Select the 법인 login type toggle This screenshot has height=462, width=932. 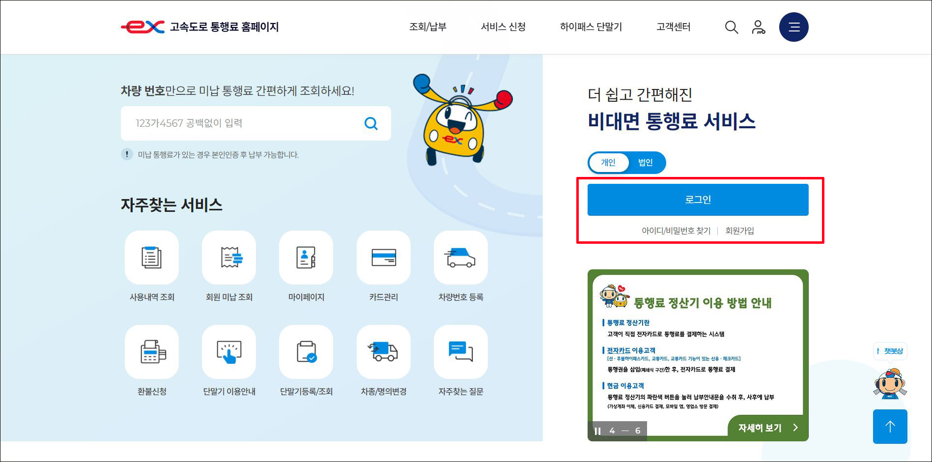pos(646,163)
